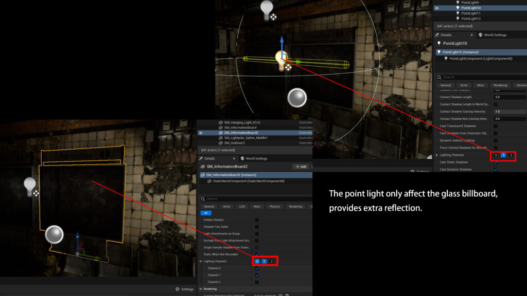Screen dimensions: 527x296
Task: Toggle PointLight10 lighting channel 1
Action: (x=503, y=155)
